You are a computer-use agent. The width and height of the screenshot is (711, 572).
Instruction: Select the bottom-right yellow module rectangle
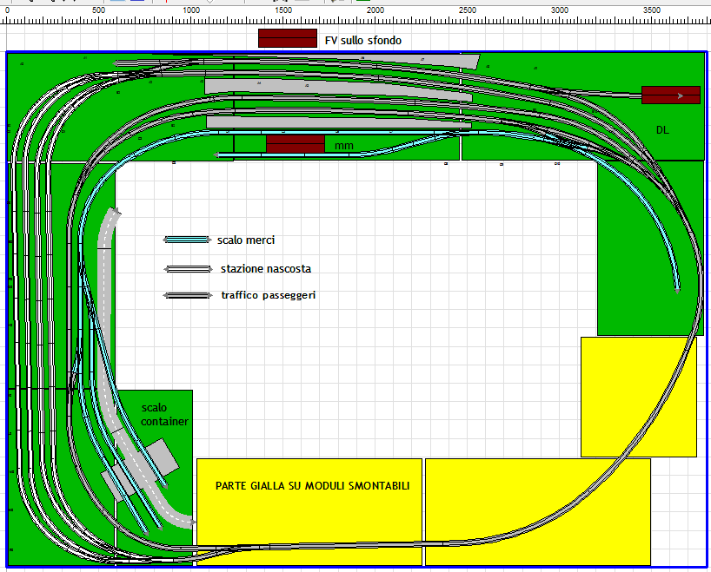537,512
